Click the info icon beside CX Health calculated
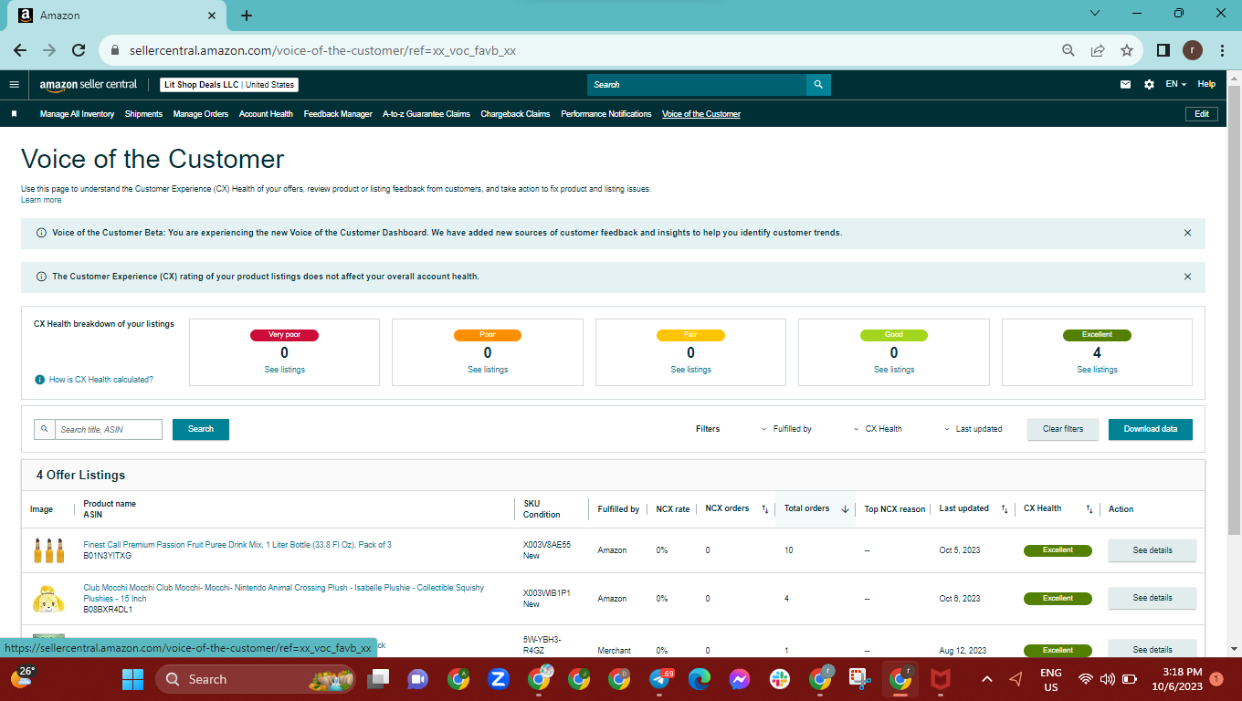The width and height of the screenshot is (1242, 701). pyautogui.click(x=39, y=380)
